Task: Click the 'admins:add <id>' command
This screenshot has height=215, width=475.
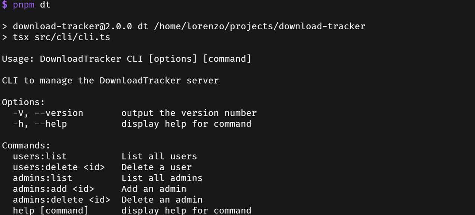Action: point(53,189)
